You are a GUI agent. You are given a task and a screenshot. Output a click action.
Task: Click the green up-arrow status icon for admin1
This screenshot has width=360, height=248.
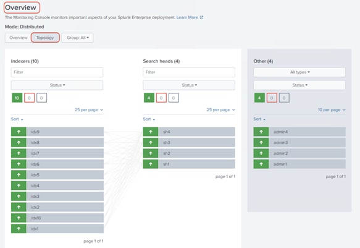261,164
